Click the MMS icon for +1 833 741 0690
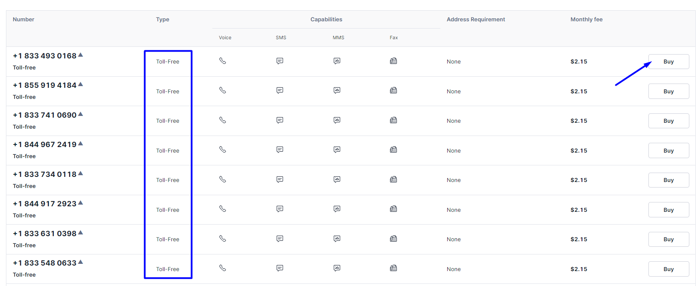Viewport: 700px width, 286px height. tap(337, 120)
